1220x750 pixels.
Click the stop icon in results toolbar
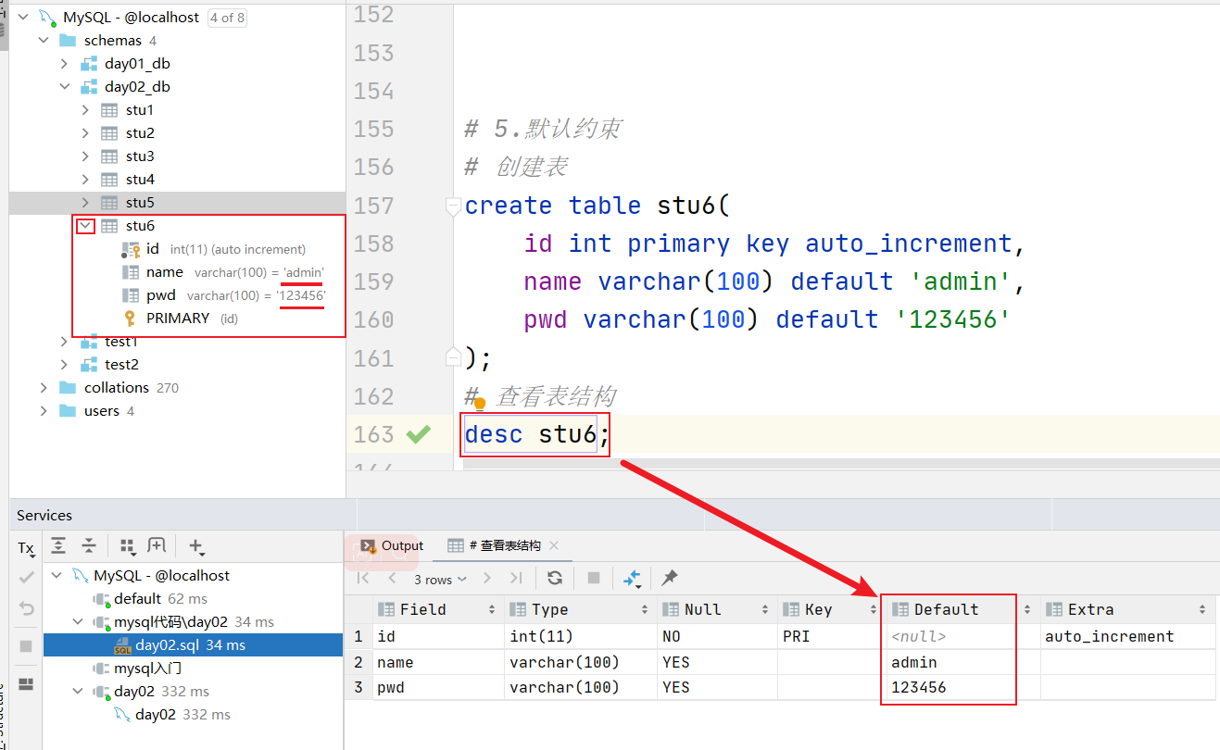[x=594, y=578]
